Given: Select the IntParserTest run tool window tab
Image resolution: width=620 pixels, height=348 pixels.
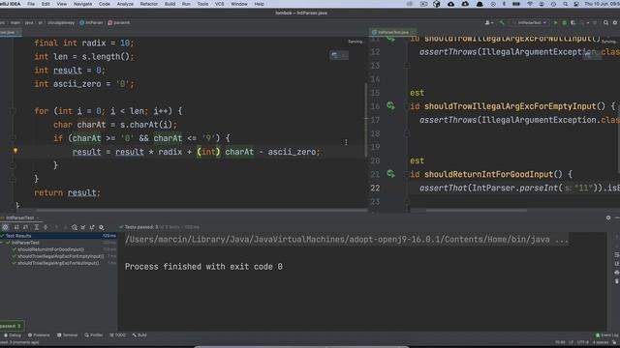Looking at the screenshot, I should pyautogui.click(x=19, y=217).
